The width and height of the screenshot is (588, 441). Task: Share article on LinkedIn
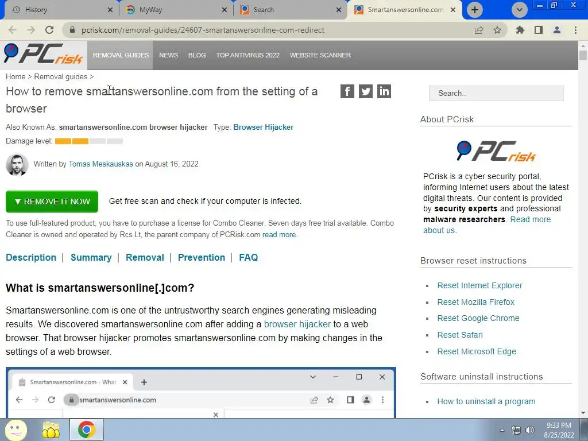click(x=384, y=91)
